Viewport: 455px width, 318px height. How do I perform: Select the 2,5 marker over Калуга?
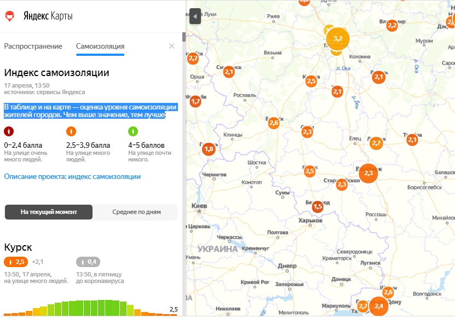click(311, 81)
